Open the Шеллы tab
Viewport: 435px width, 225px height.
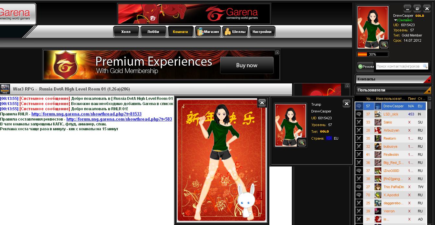tap(235, 32)
